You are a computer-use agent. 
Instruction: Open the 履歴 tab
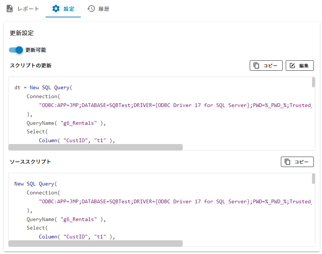click(x=99, y=9)
